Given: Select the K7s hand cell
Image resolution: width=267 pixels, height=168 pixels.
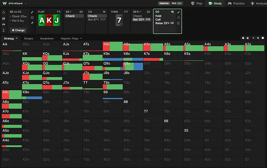Looking at the screenshot, I should point(153,56).
